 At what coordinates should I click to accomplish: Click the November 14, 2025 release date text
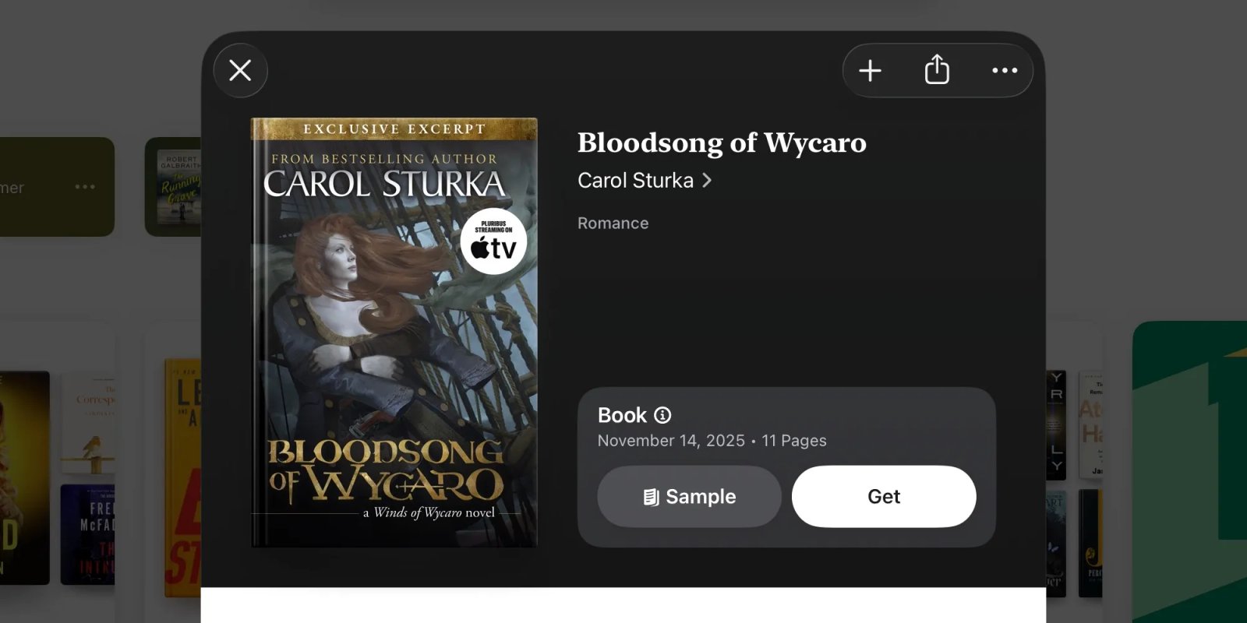670,440
